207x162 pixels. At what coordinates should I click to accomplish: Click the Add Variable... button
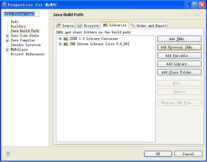179,56
